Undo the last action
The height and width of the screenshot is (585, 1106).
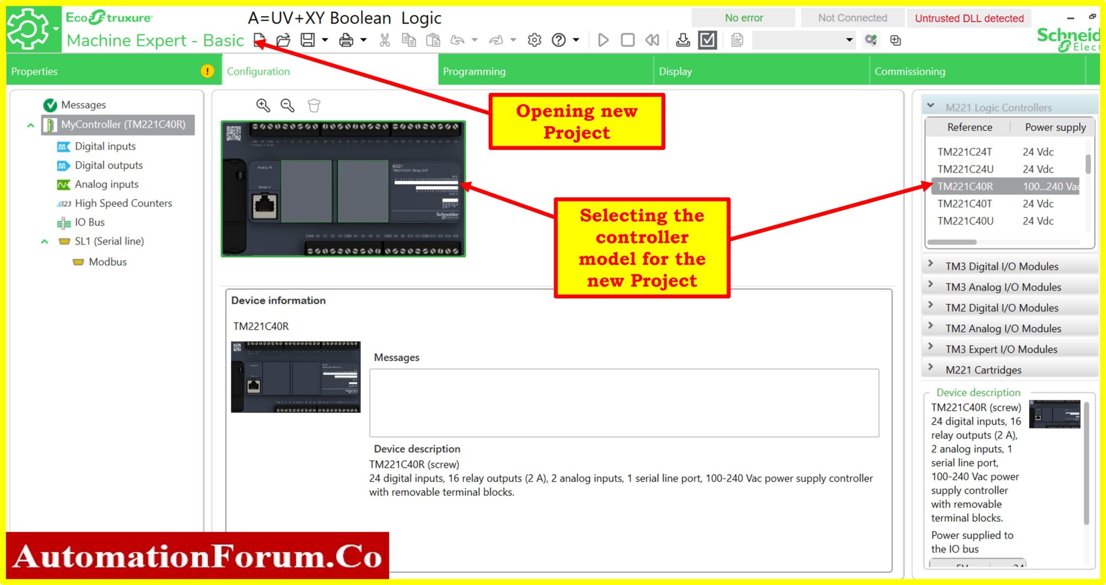458,40
